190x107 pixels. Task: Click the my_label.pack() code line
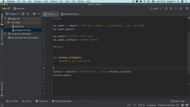[64, 29]
